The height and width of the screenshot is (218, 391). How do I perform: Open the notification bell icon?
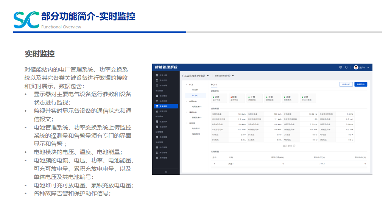point(346,67)
